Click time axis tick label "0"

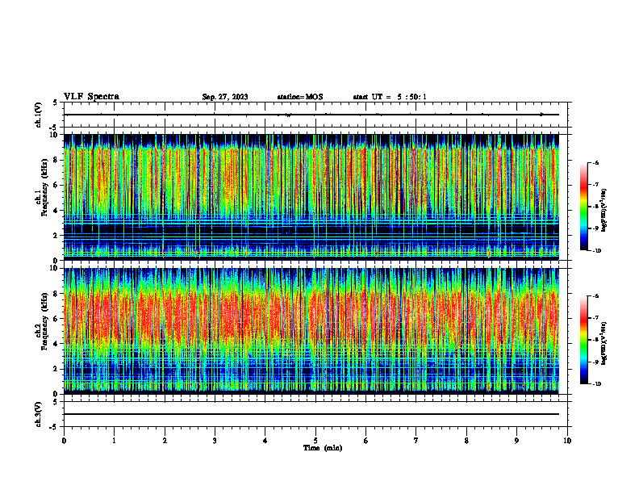click(x=64, y=441)
